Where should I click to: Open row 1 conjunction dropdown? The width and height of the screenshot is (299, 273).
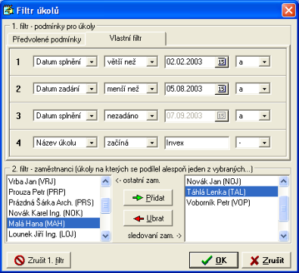pos(264,62)
